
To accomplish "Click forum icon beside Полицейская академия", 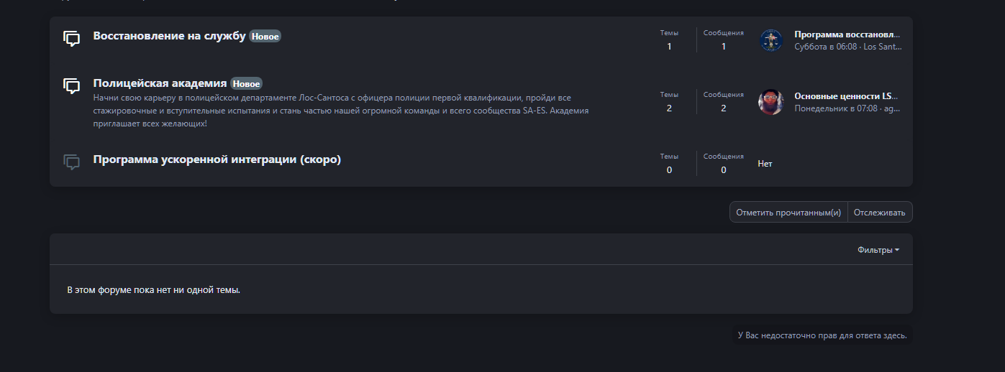I will [x=71, y=86].
